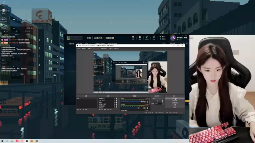This screenshot has height=143, width=255.
Task: Open second mixer channel gear settings
Action: tap(147, 108)
